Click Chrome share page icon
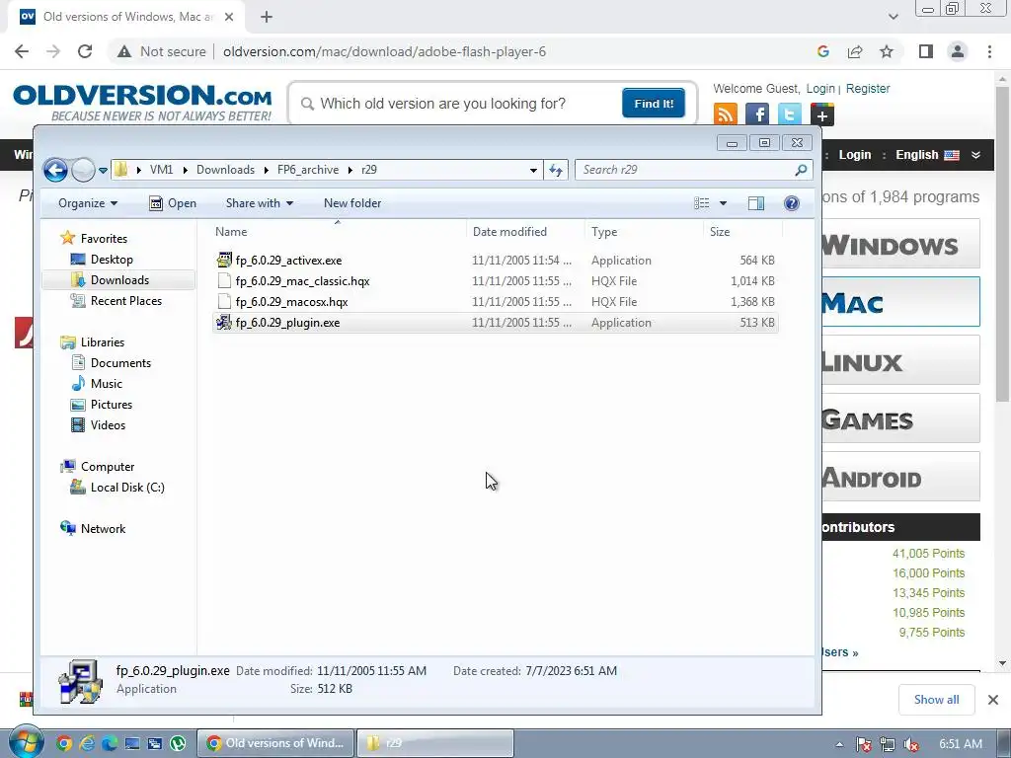Viewport: 1011px width, 758px height. [x=855, y=51]
